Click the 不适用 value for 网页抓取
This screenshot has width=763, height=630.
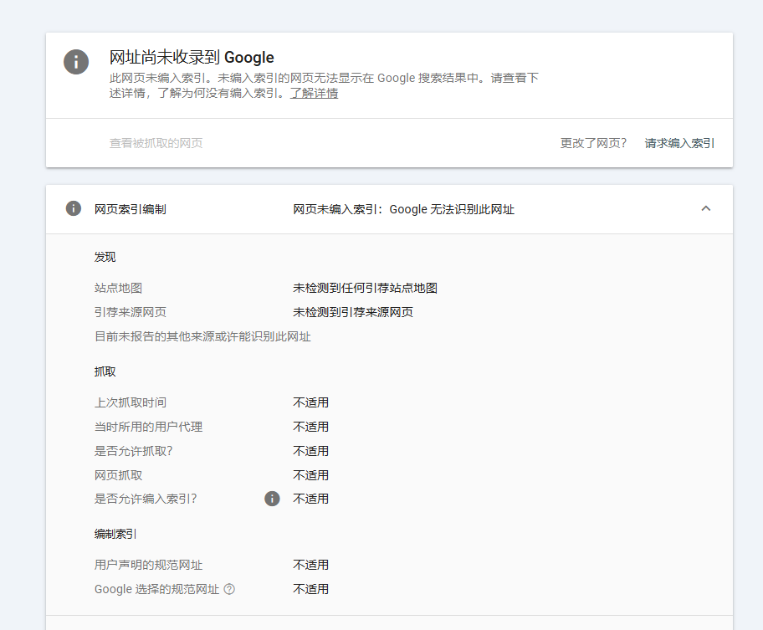tap(310, 475)
